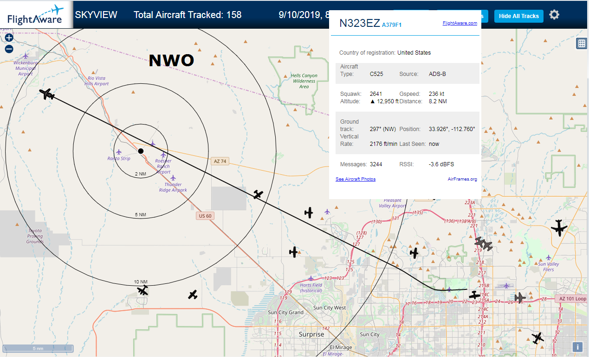Click the SKYVIEW title
Viewport: 589px width, 357px height.
(x=96, y=15)
